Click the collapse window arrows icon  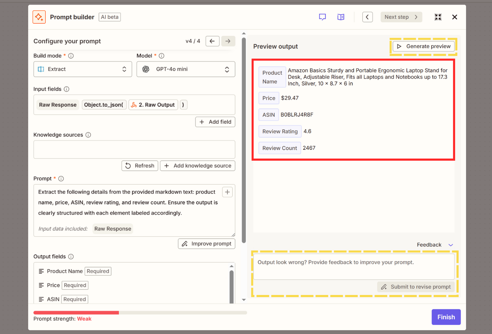438,17
